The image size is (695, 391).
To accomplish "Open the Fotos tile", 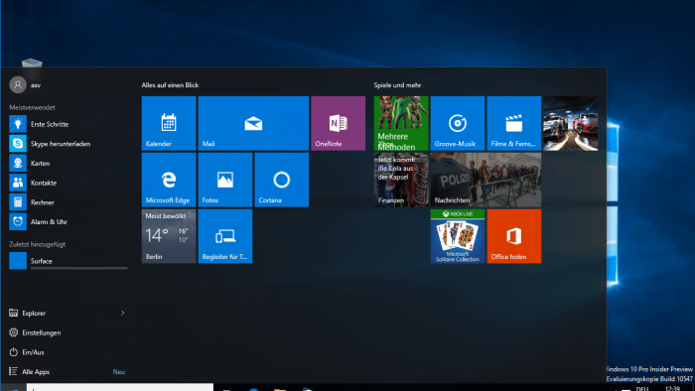I will click(225, 180).
